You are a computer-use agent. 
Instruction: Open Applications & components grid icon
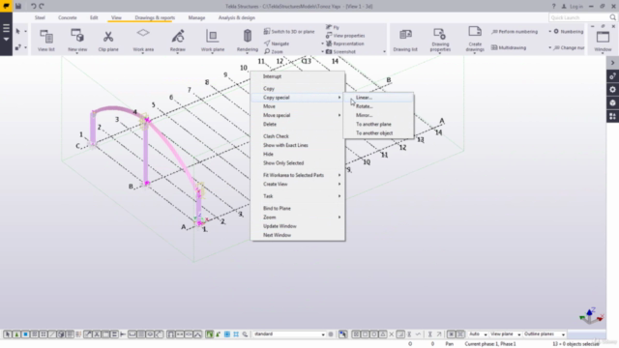612,116
